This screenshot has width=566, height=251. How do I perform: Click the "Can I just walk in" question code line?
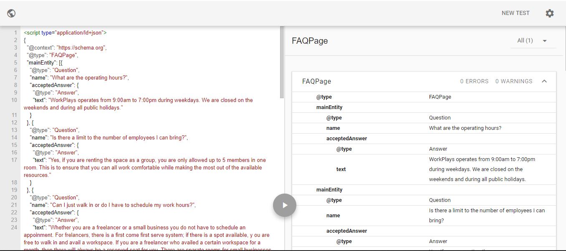pyautogui.click(x=112, y=205)
